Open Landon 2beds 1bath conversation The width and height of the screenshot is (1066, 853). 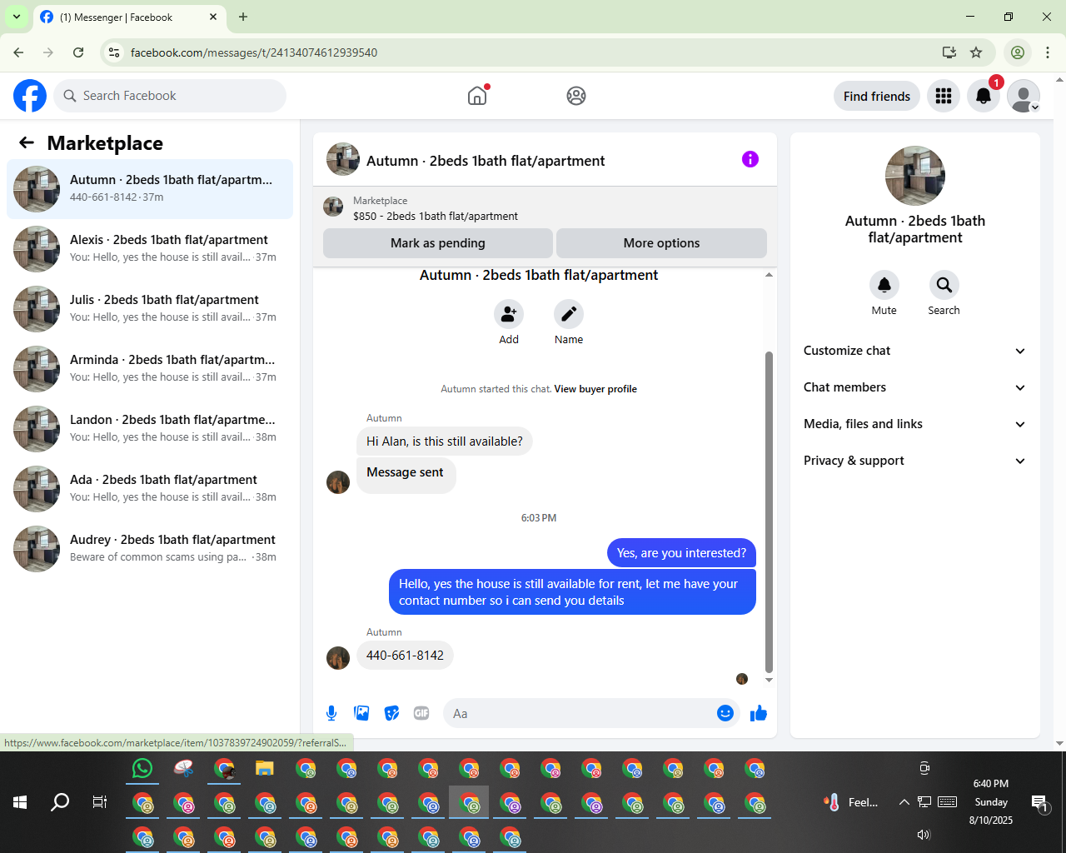tap(150, 429)
